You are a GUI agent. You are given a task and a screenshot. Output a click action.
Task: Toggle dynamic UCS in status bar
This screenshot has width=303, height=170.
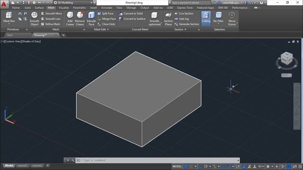point(238,166)
